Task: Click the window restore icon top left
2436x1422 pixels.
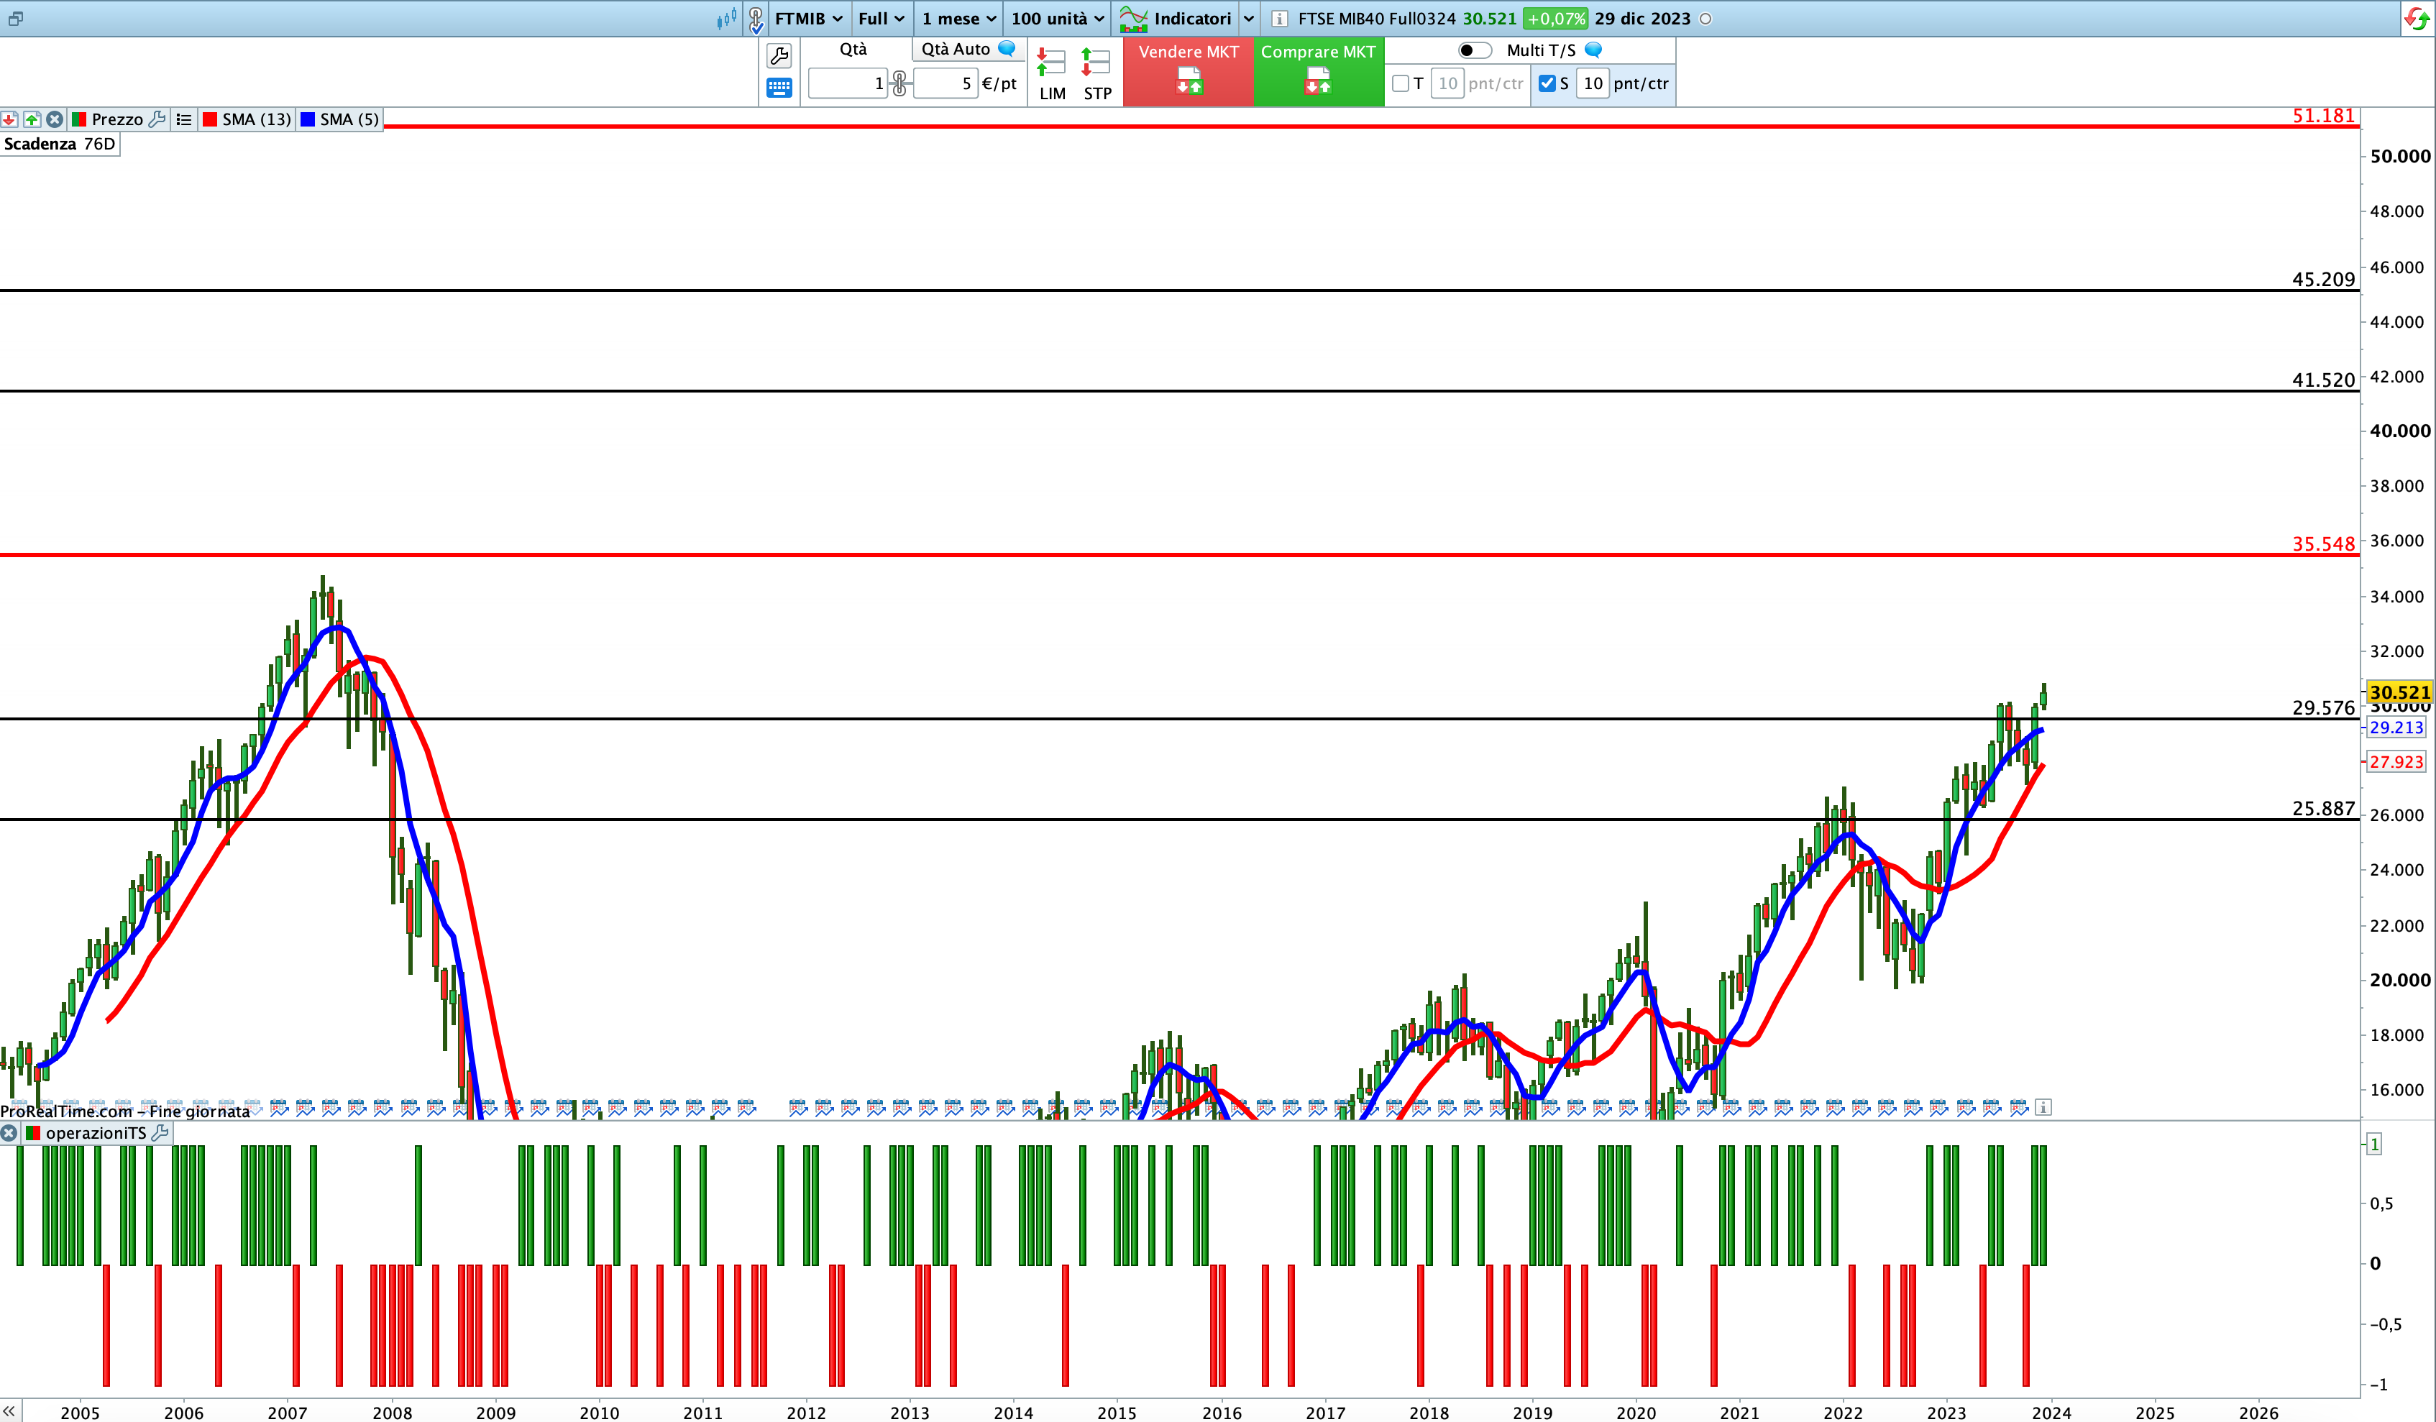Action: pos(14,19)
